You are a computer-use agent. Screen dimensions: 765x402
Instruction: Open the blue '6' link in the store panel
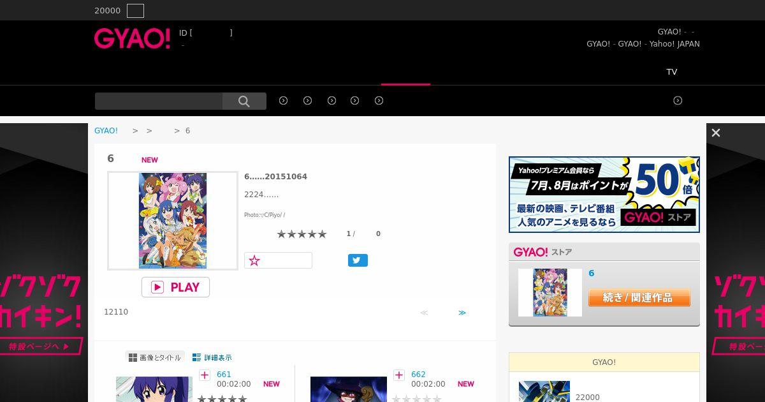(592, 273)
